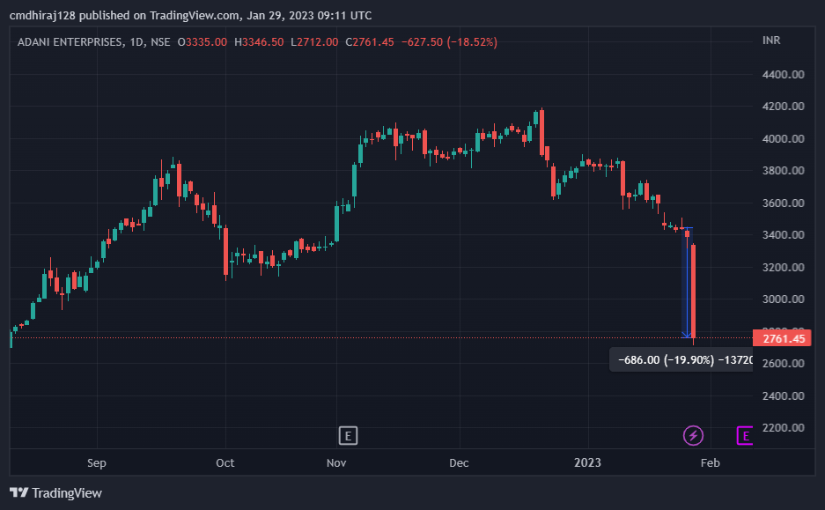
Task: Click the Feb label on time axis
Action: (710, 463)
